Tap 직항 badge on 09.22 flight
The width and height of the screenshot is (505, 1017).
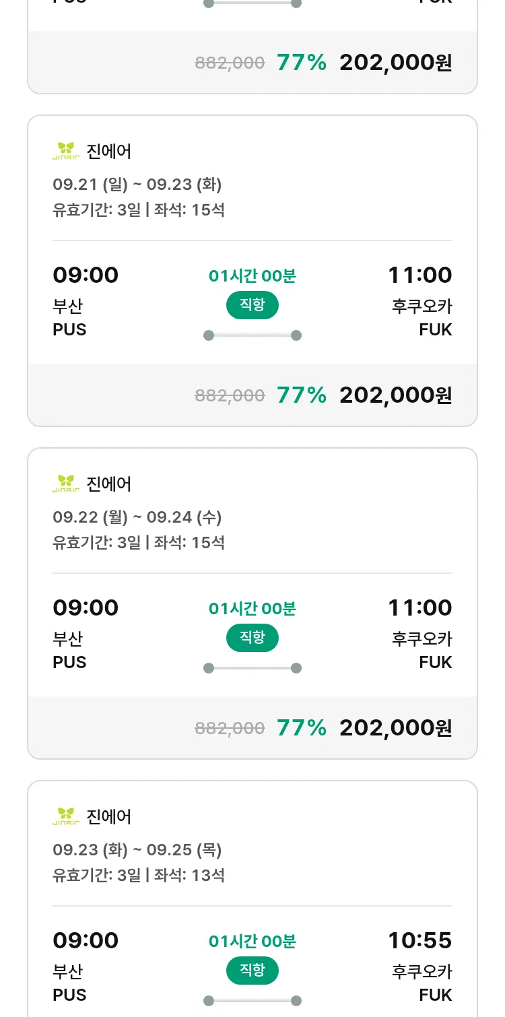(x=252, y=638)
